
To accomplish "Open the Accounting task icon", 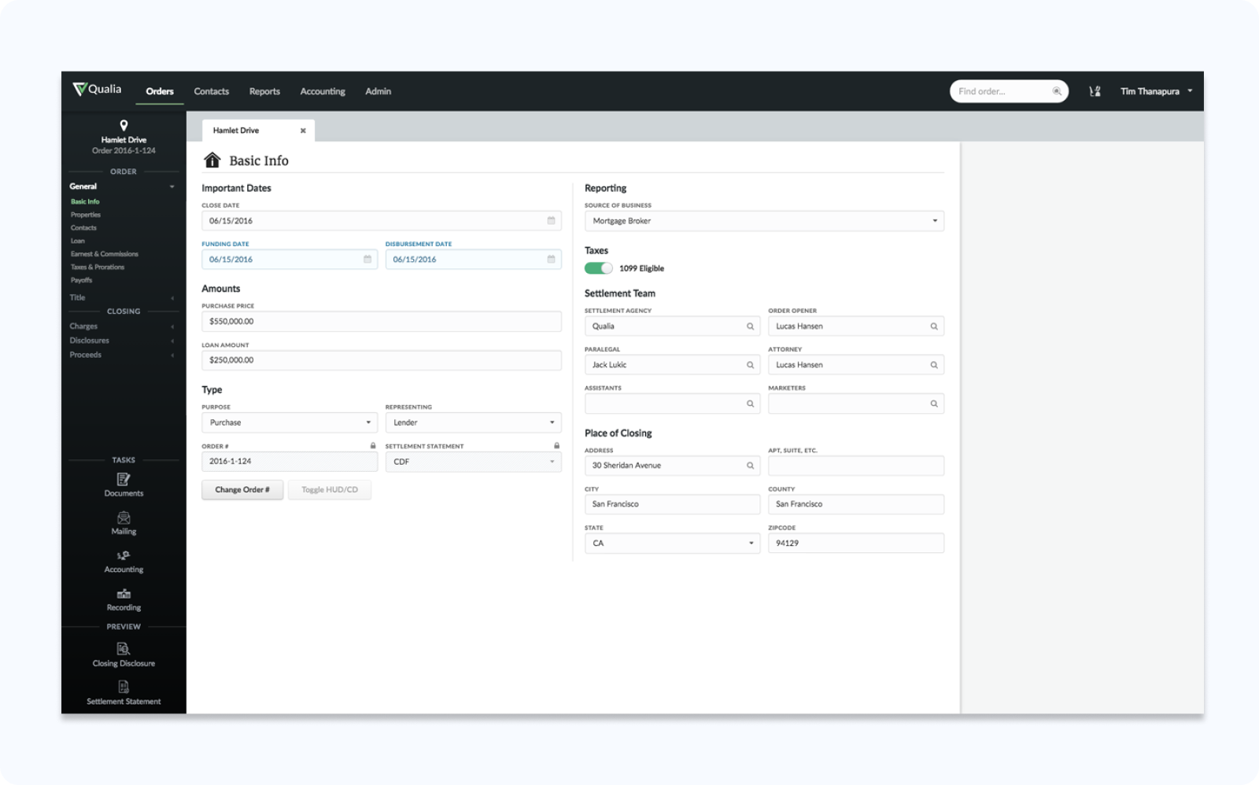I will click(x=124, y=555).
